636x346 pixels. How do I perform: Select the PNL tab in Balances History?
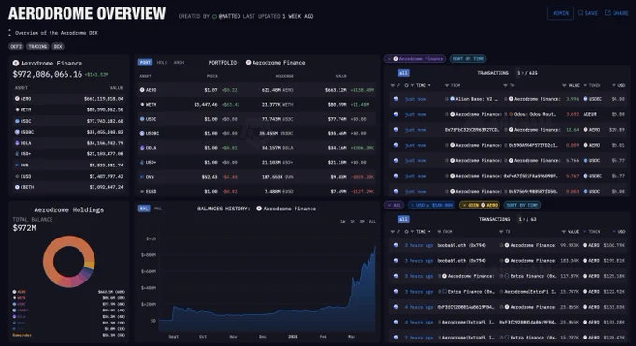coord(158,209)
